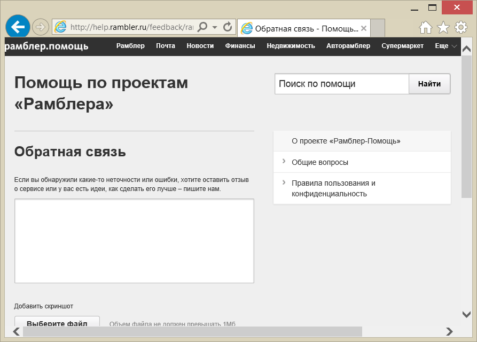
Task: Minimize the browser window
Action: tap(415, 9)
